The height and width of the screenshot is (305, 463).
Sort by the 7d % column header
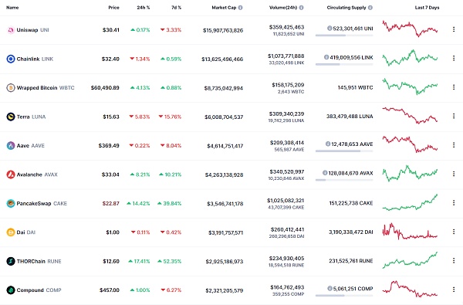176,8
